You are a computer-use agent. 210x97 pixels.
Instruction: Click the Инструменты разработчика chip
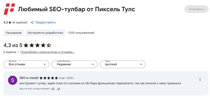coord(45,33)
